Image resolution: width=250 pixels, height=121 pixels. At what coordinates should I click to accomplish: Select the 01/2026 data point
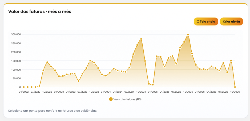coord(200,69)
